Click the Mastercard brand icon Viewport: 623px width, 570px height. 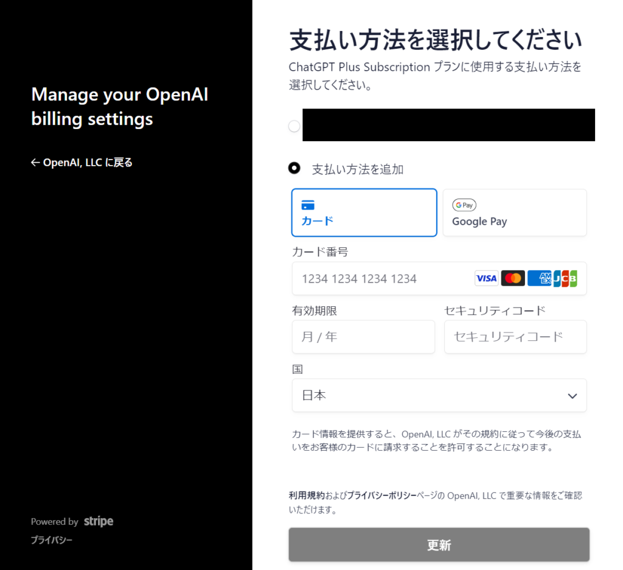(513, 278)
